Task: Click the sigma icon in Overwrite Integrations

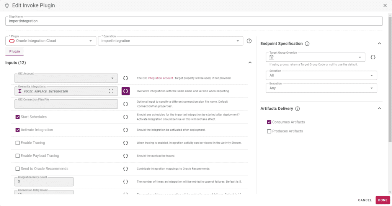Action: click(20, 91)
